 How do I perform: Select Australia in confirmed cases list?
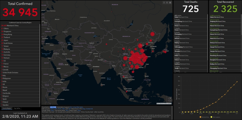point(20,52)
